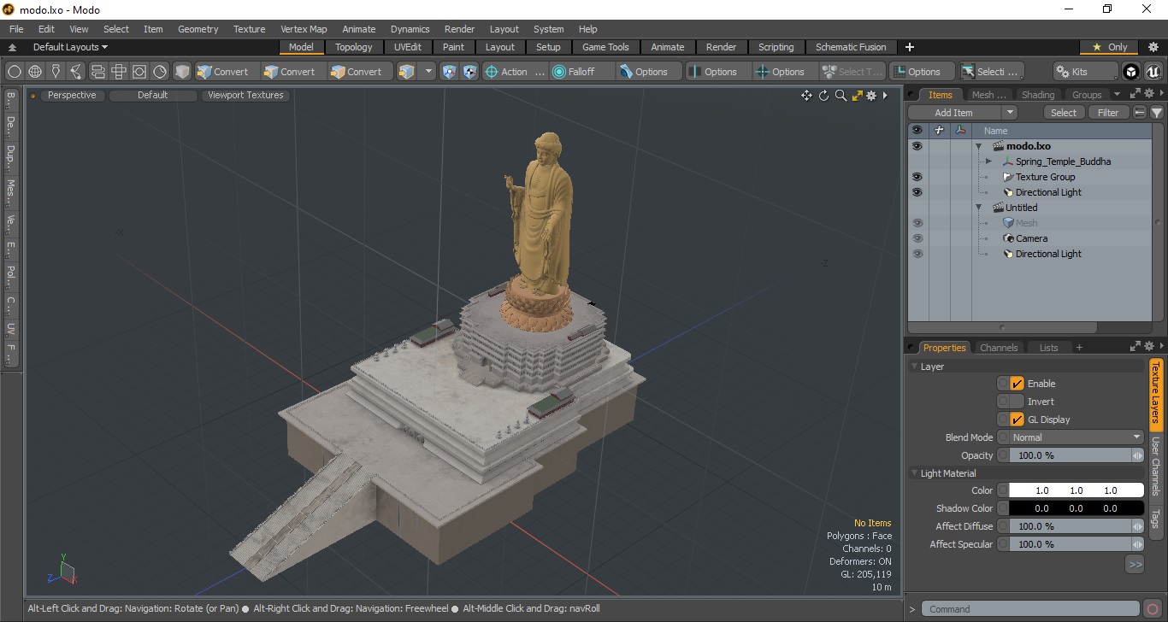The width and height of the screenshot is (1168, 622).
Task: Collapse modo.lxo scene tree
Action: click(x=978, y=146)
